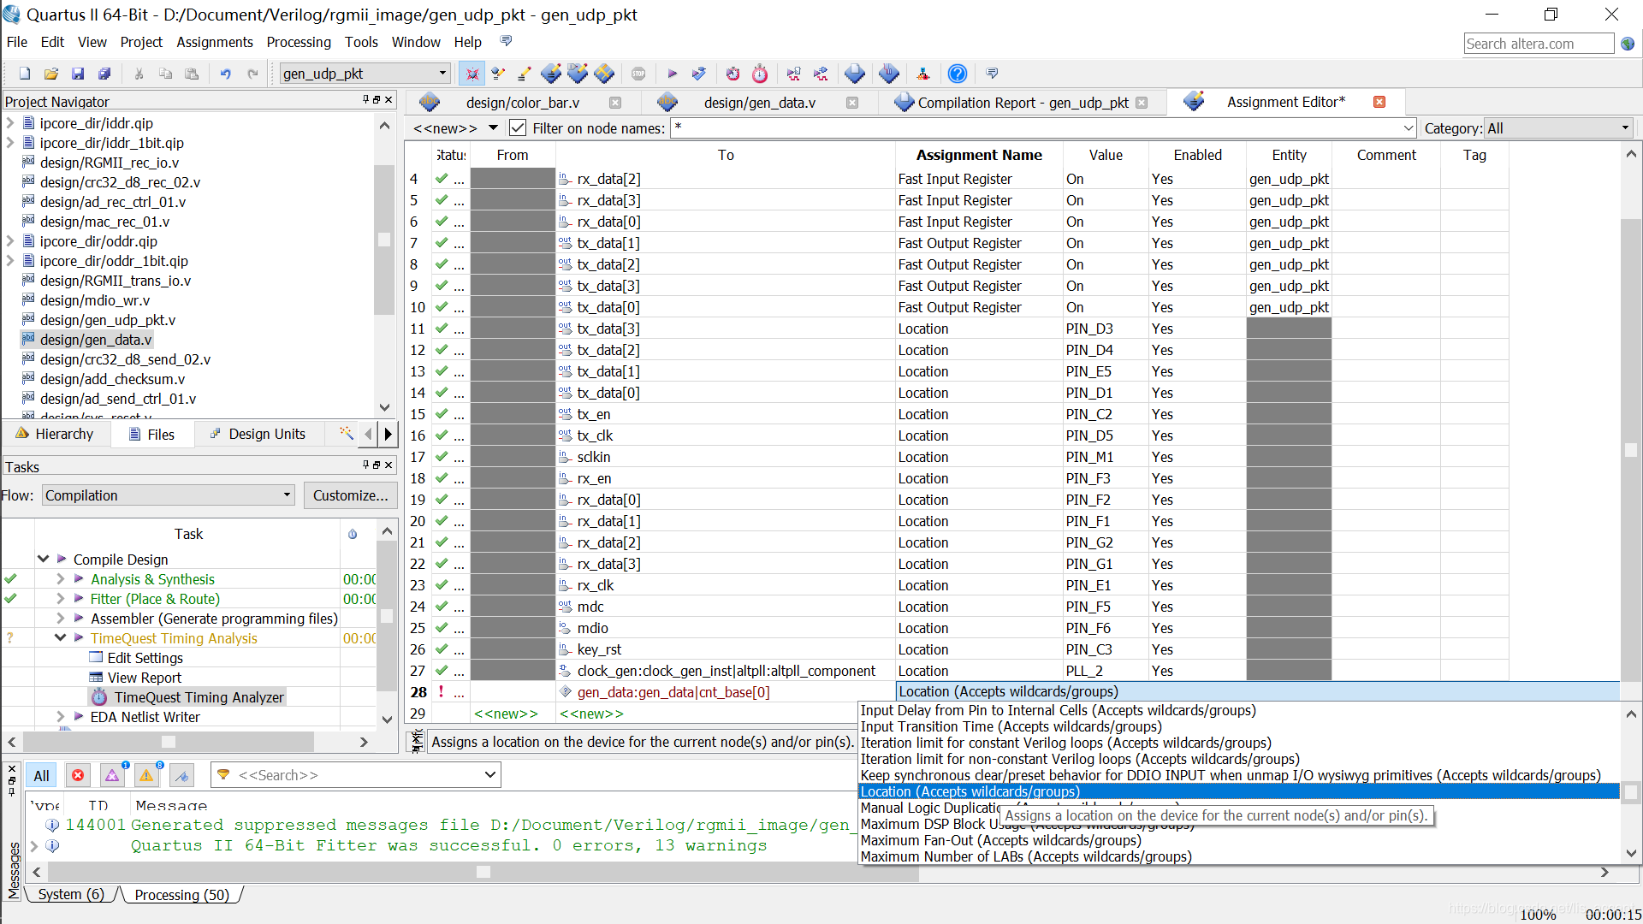Click the Save disk icon
The image size is (1643, 924).
click(x=78, y=74)
